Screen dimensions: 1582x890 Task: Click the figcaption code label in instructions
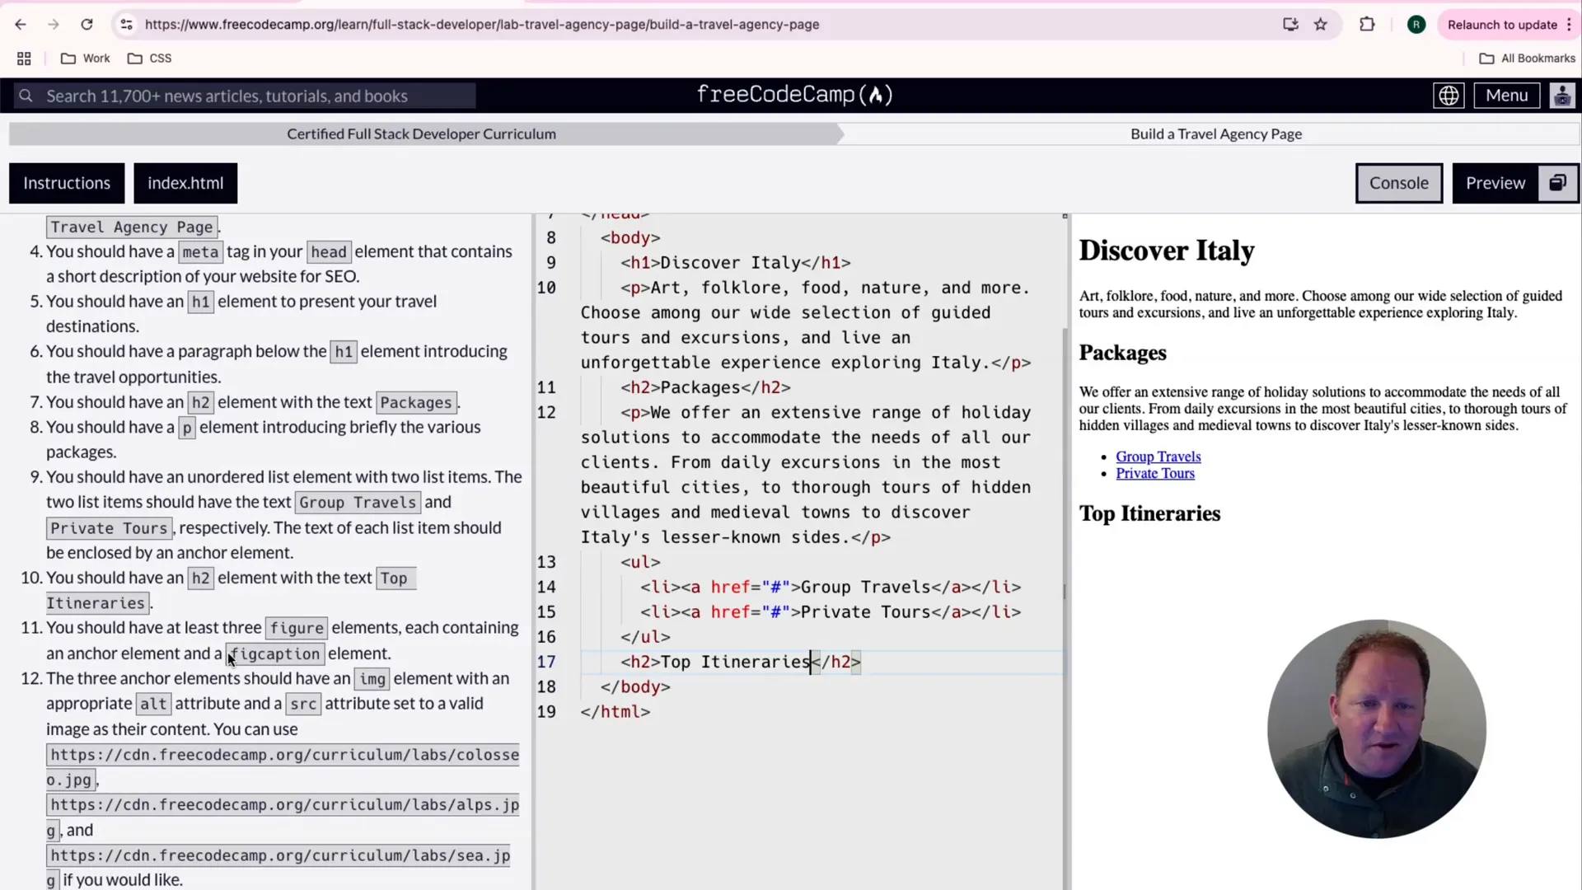[274, 653]
